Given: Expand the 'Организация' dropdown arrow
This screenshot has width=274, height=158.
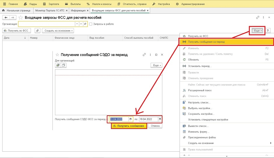Looking at the screenshot, I should click(x=77, y=24).
